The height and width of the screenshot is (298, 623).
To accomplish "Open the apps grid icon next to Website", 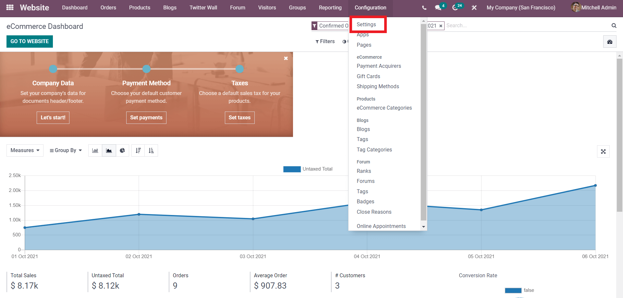I will (10, 7).
